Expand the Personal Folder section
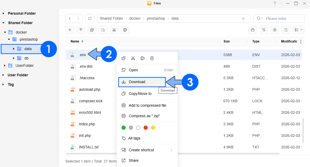 (4, 13)
